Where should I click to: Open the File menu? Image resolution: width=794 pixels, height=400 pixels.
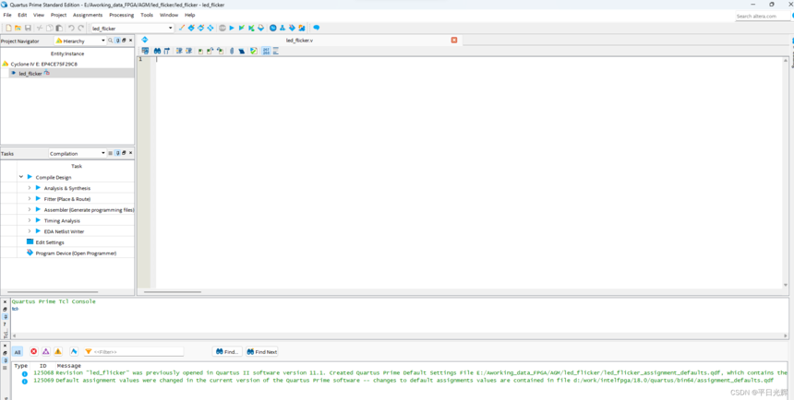pyautogui.click(x=7, y=15)
